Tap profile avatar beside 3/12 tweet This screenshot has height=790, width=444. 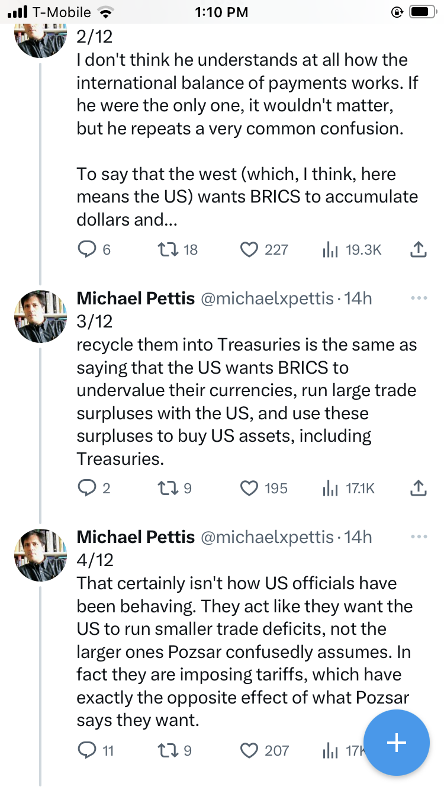tap(41, 316)
